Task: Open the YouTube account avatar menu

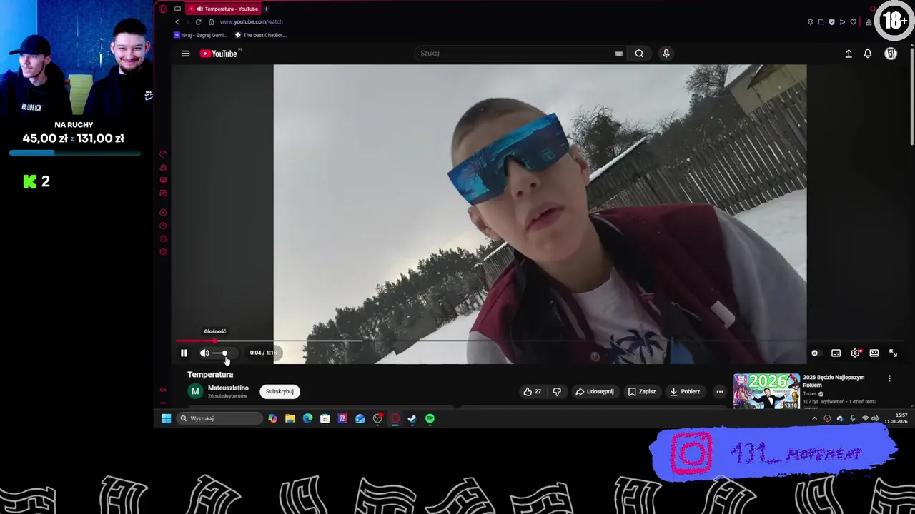Action: (891, 54)
